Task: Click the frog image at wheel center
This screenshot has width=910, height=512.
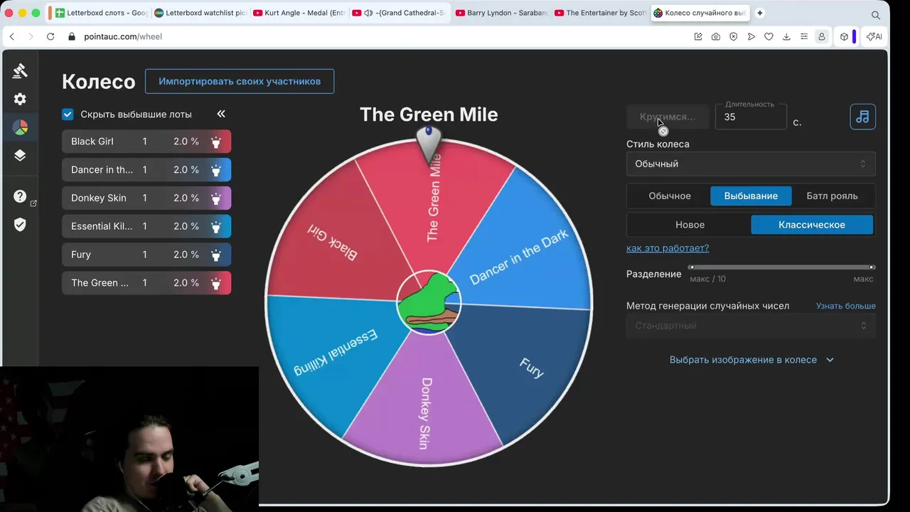Action: (429, 303)
